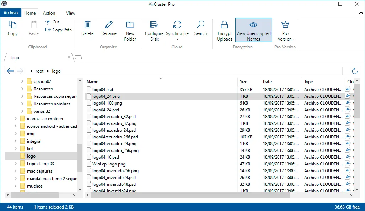The image size is (365, 211).
Task: Open the Synchronize dropdown arrow
Action: [177, 39]
